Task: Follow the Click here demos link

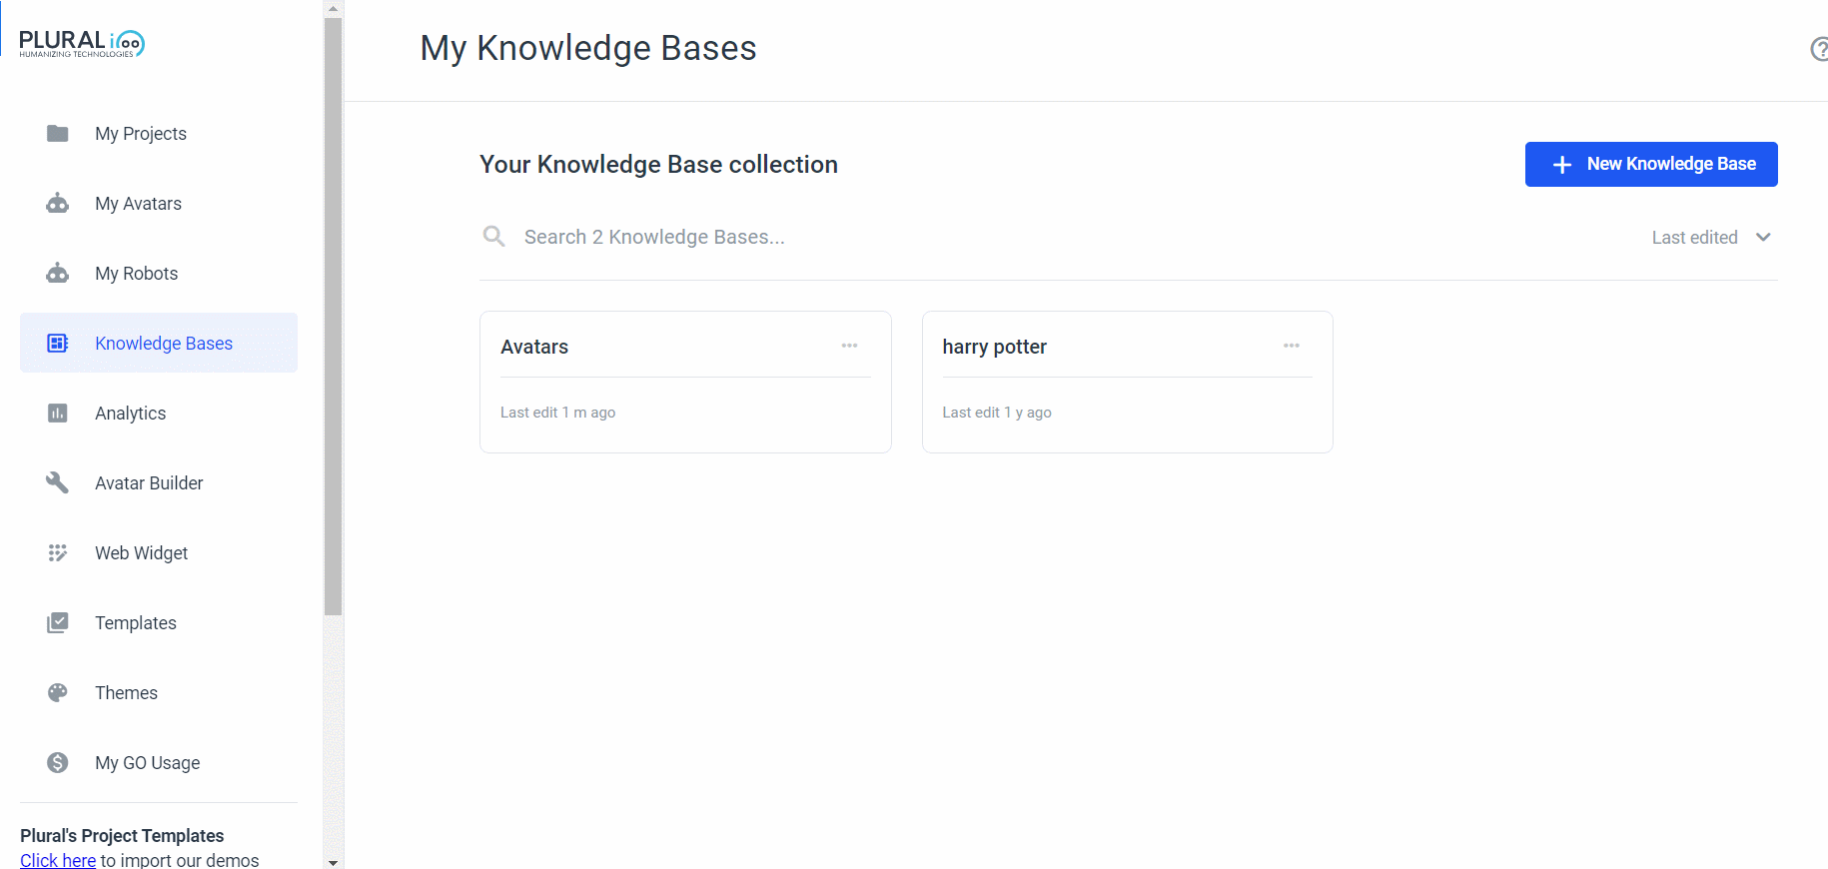Action: tap(58, 860)
